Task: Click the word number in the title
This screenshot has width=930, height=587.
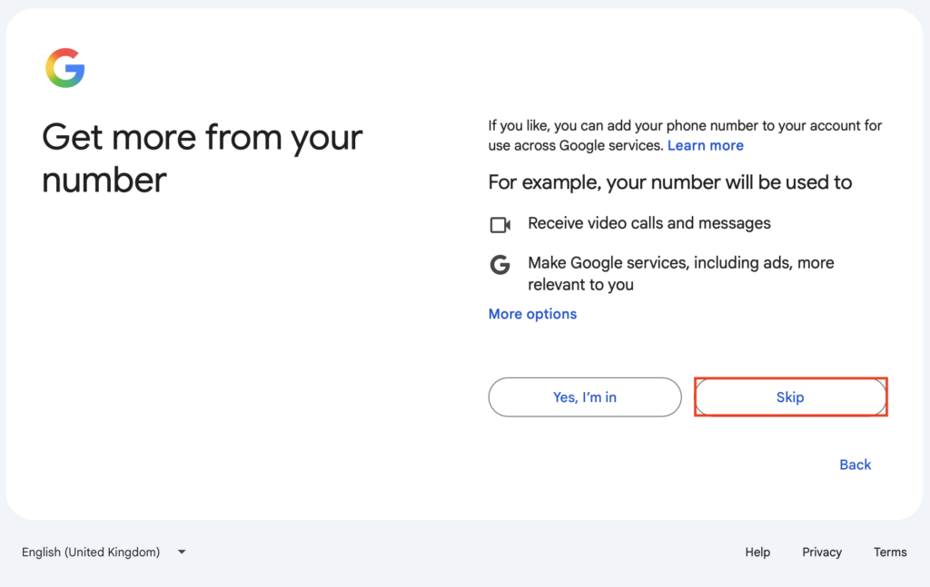Action: point(104,180)
